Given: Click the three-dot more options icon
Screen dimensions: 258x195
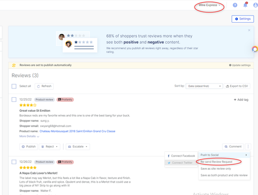Looking at the screenshot, I should pos(248,147).
